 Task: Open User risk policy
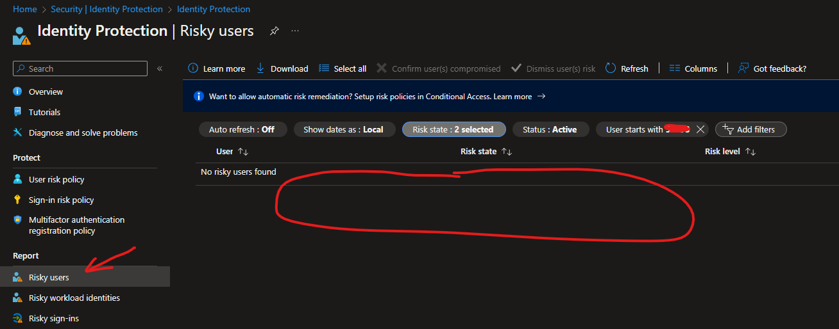pos(56,179)
